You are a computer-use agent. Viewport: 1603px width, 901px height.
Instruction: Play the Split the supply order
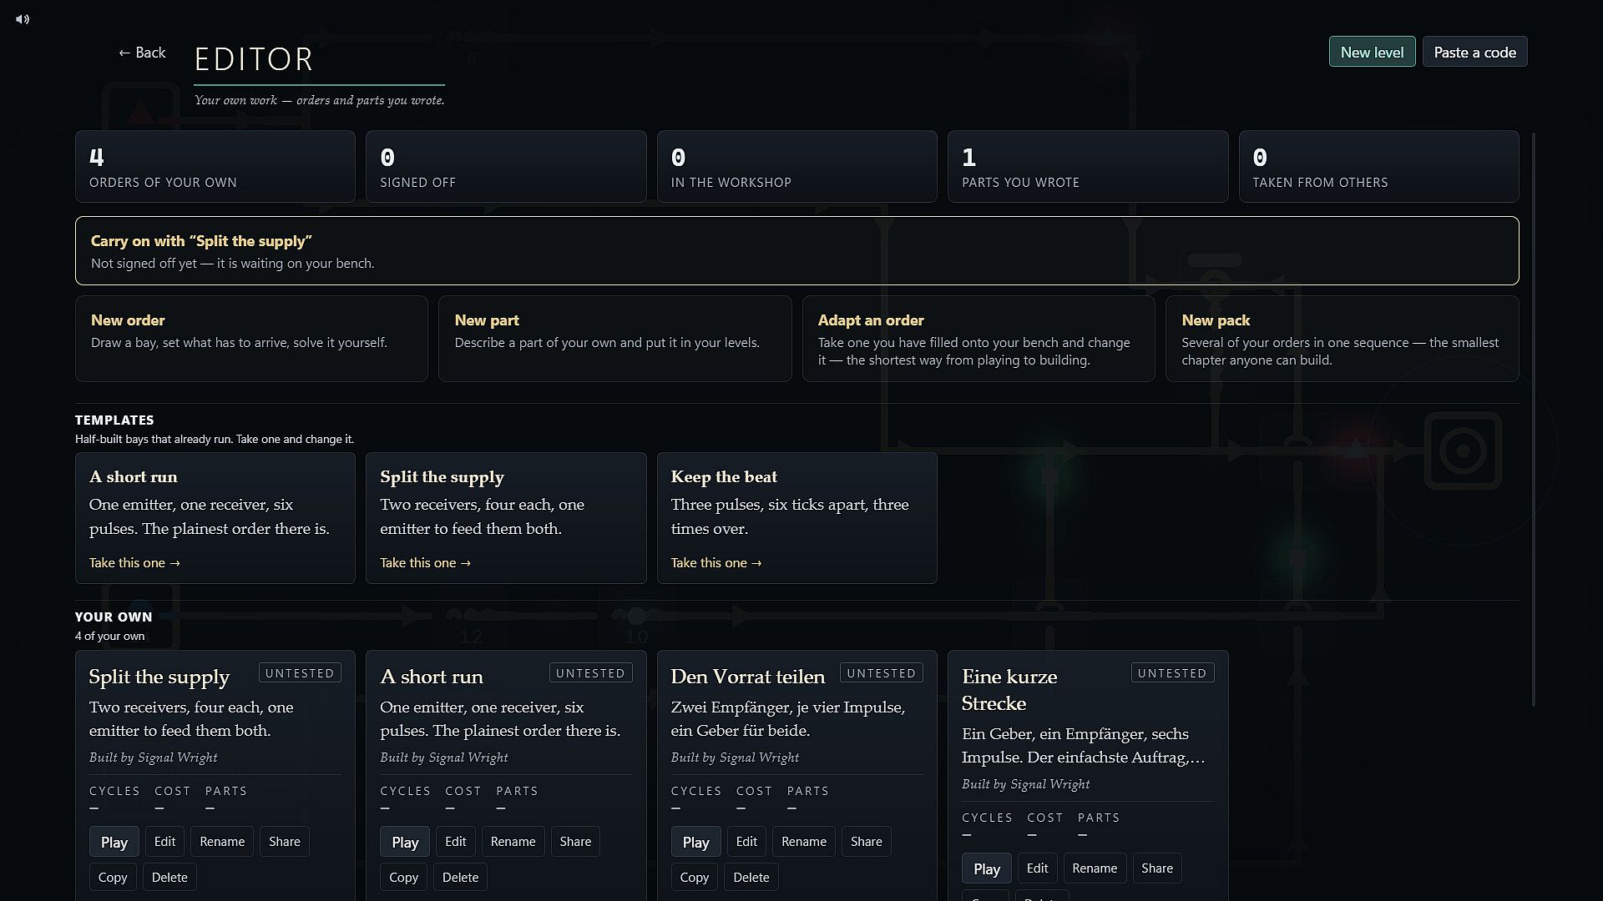114,842
